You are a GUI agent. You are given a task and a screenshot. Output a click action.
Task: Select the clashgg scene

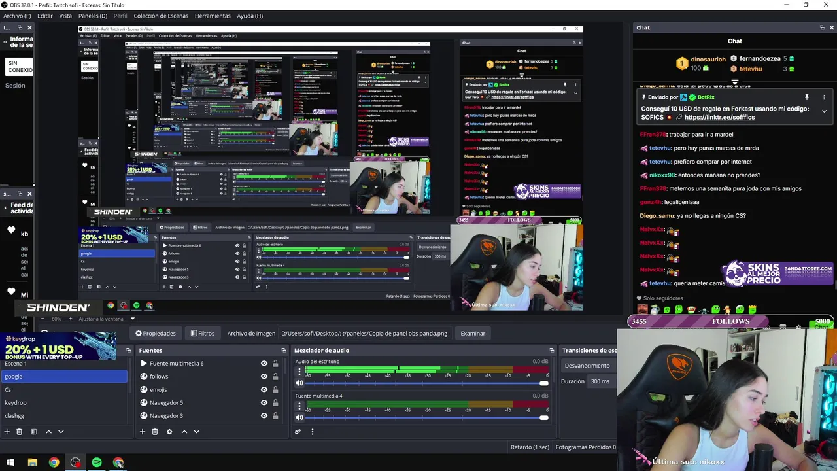coord(63,416)
